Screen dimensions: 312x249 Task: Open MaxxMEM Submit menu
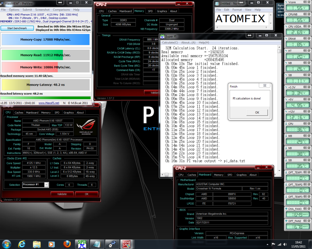pyautogui.click(x=27, y=10)
